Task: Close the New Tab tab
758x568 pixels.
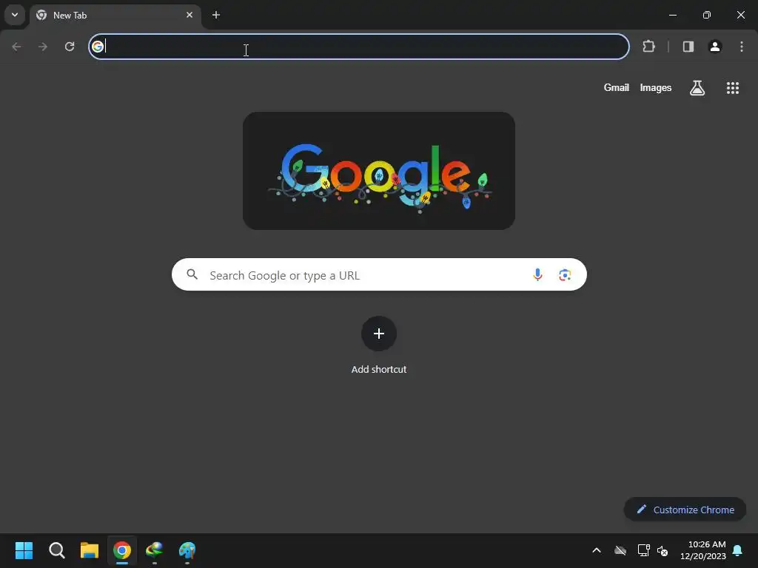Action: pos(189,15)
